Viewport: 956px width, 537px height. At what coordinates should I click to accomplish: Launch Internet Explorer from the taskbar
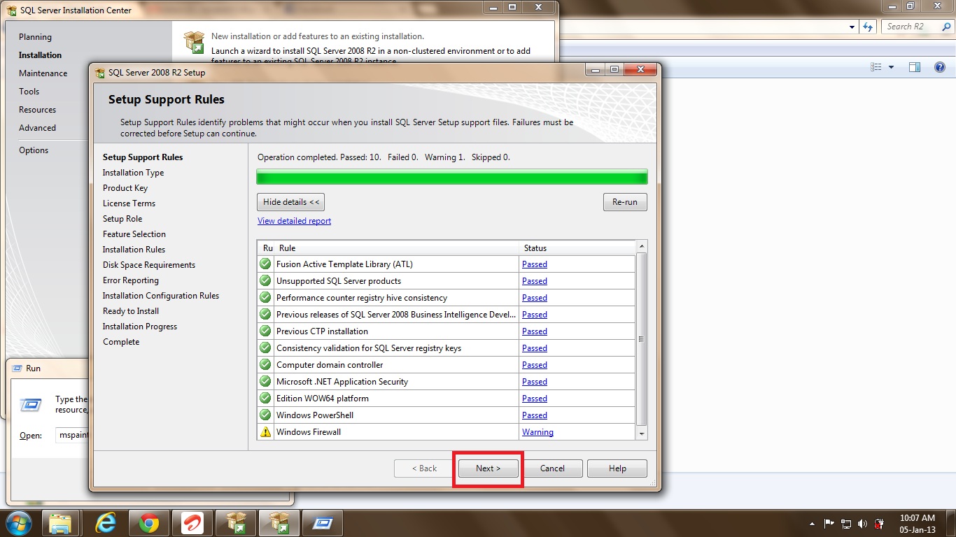(106, 522)
